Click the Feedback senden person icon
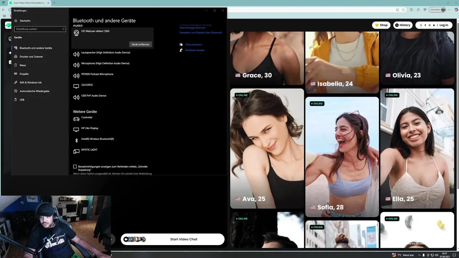The height and width of the screenshot is (258, 459). tap(181, 50)
